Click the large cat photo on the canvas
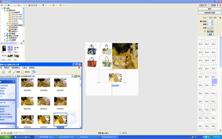 tap(125, 56)
